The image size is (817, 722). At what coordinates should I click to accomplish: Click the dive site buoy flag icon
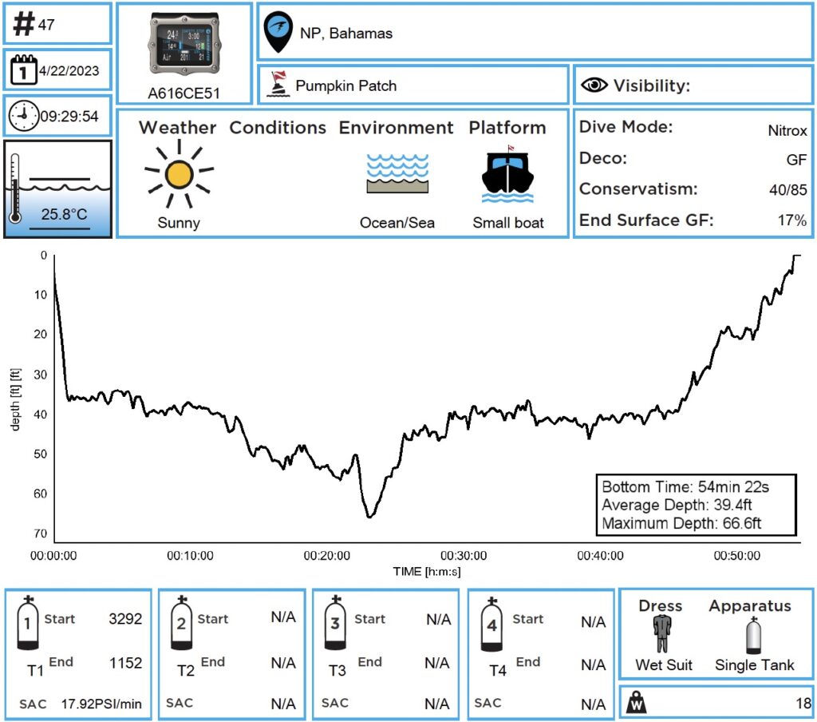coord(277,85)
